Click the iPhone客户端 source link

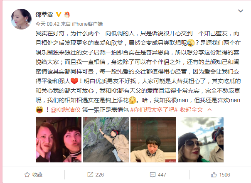click(87, 24)
